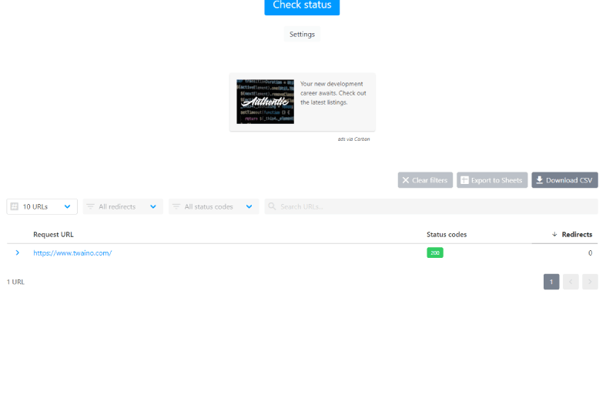The width and height of the screenshot is (616, 408).
Task: Click the download arrow icon
Action: (x=540, y=180)
